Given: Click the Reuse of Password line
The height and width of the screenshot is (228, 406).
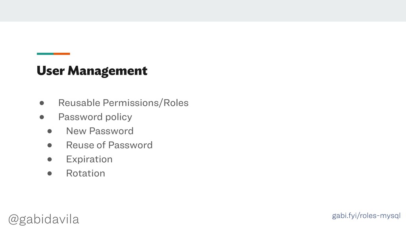Looking at the screenshot, I should pyautogui.click(x=109, y=145).
